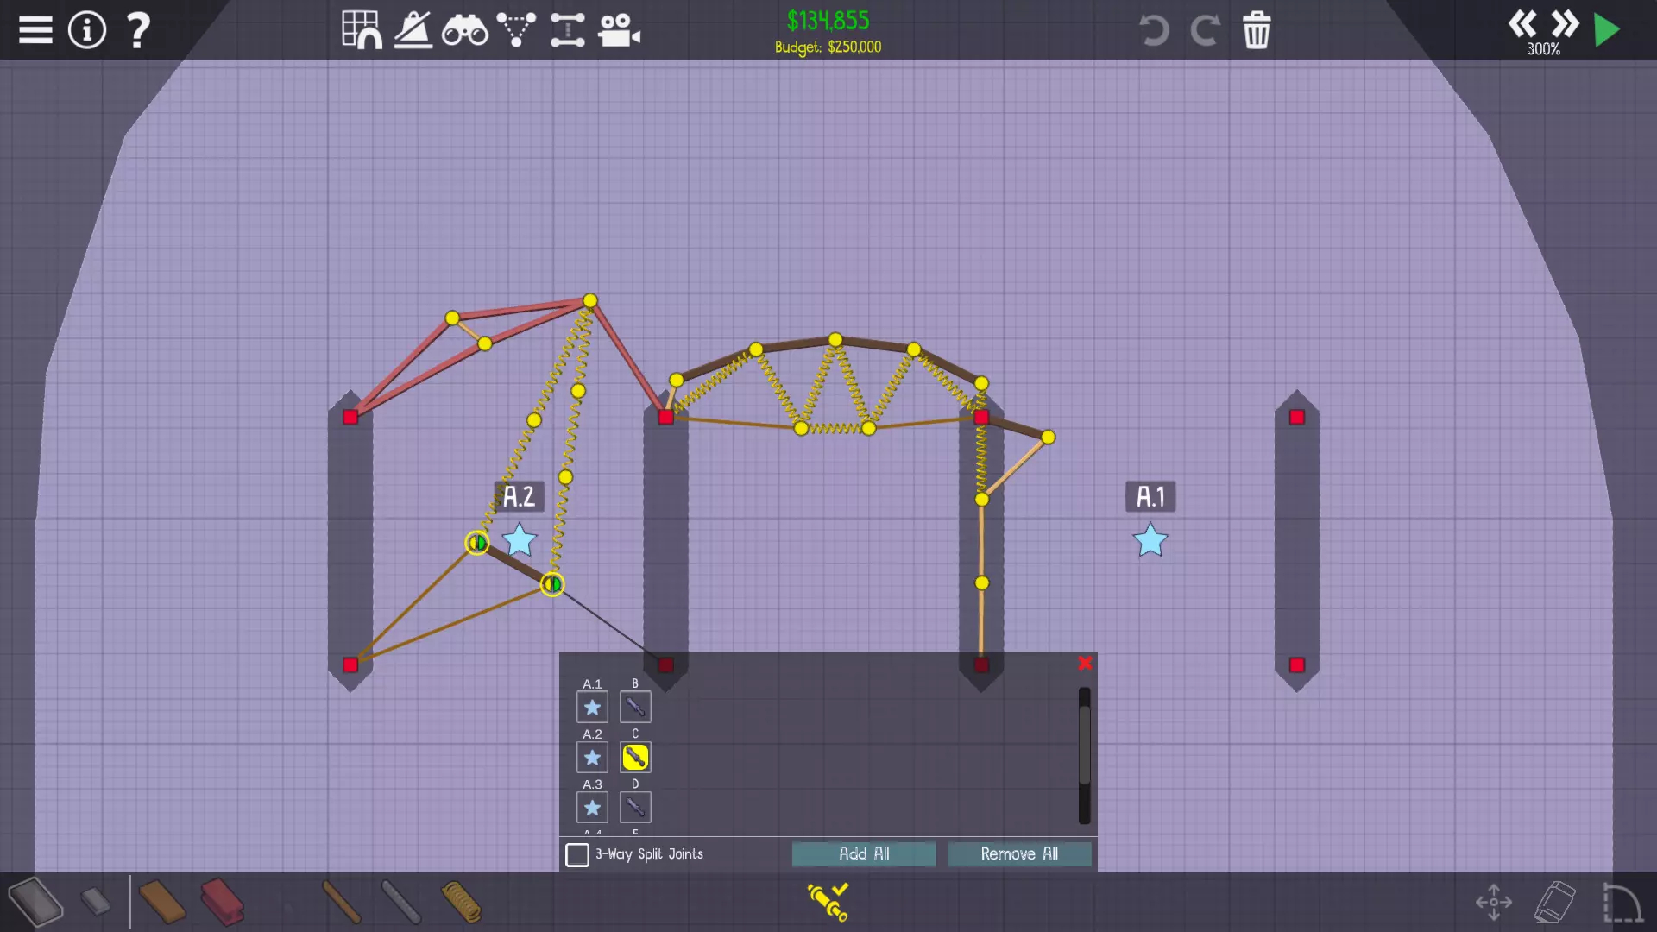
Task: Start the simulation with the green play button
Action: click(1606, 30)
